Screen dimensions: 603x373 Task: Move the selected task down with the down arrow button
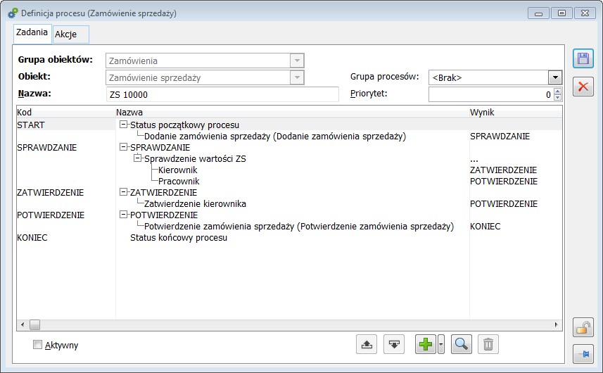pyautogui.click(x=394, y=344)
